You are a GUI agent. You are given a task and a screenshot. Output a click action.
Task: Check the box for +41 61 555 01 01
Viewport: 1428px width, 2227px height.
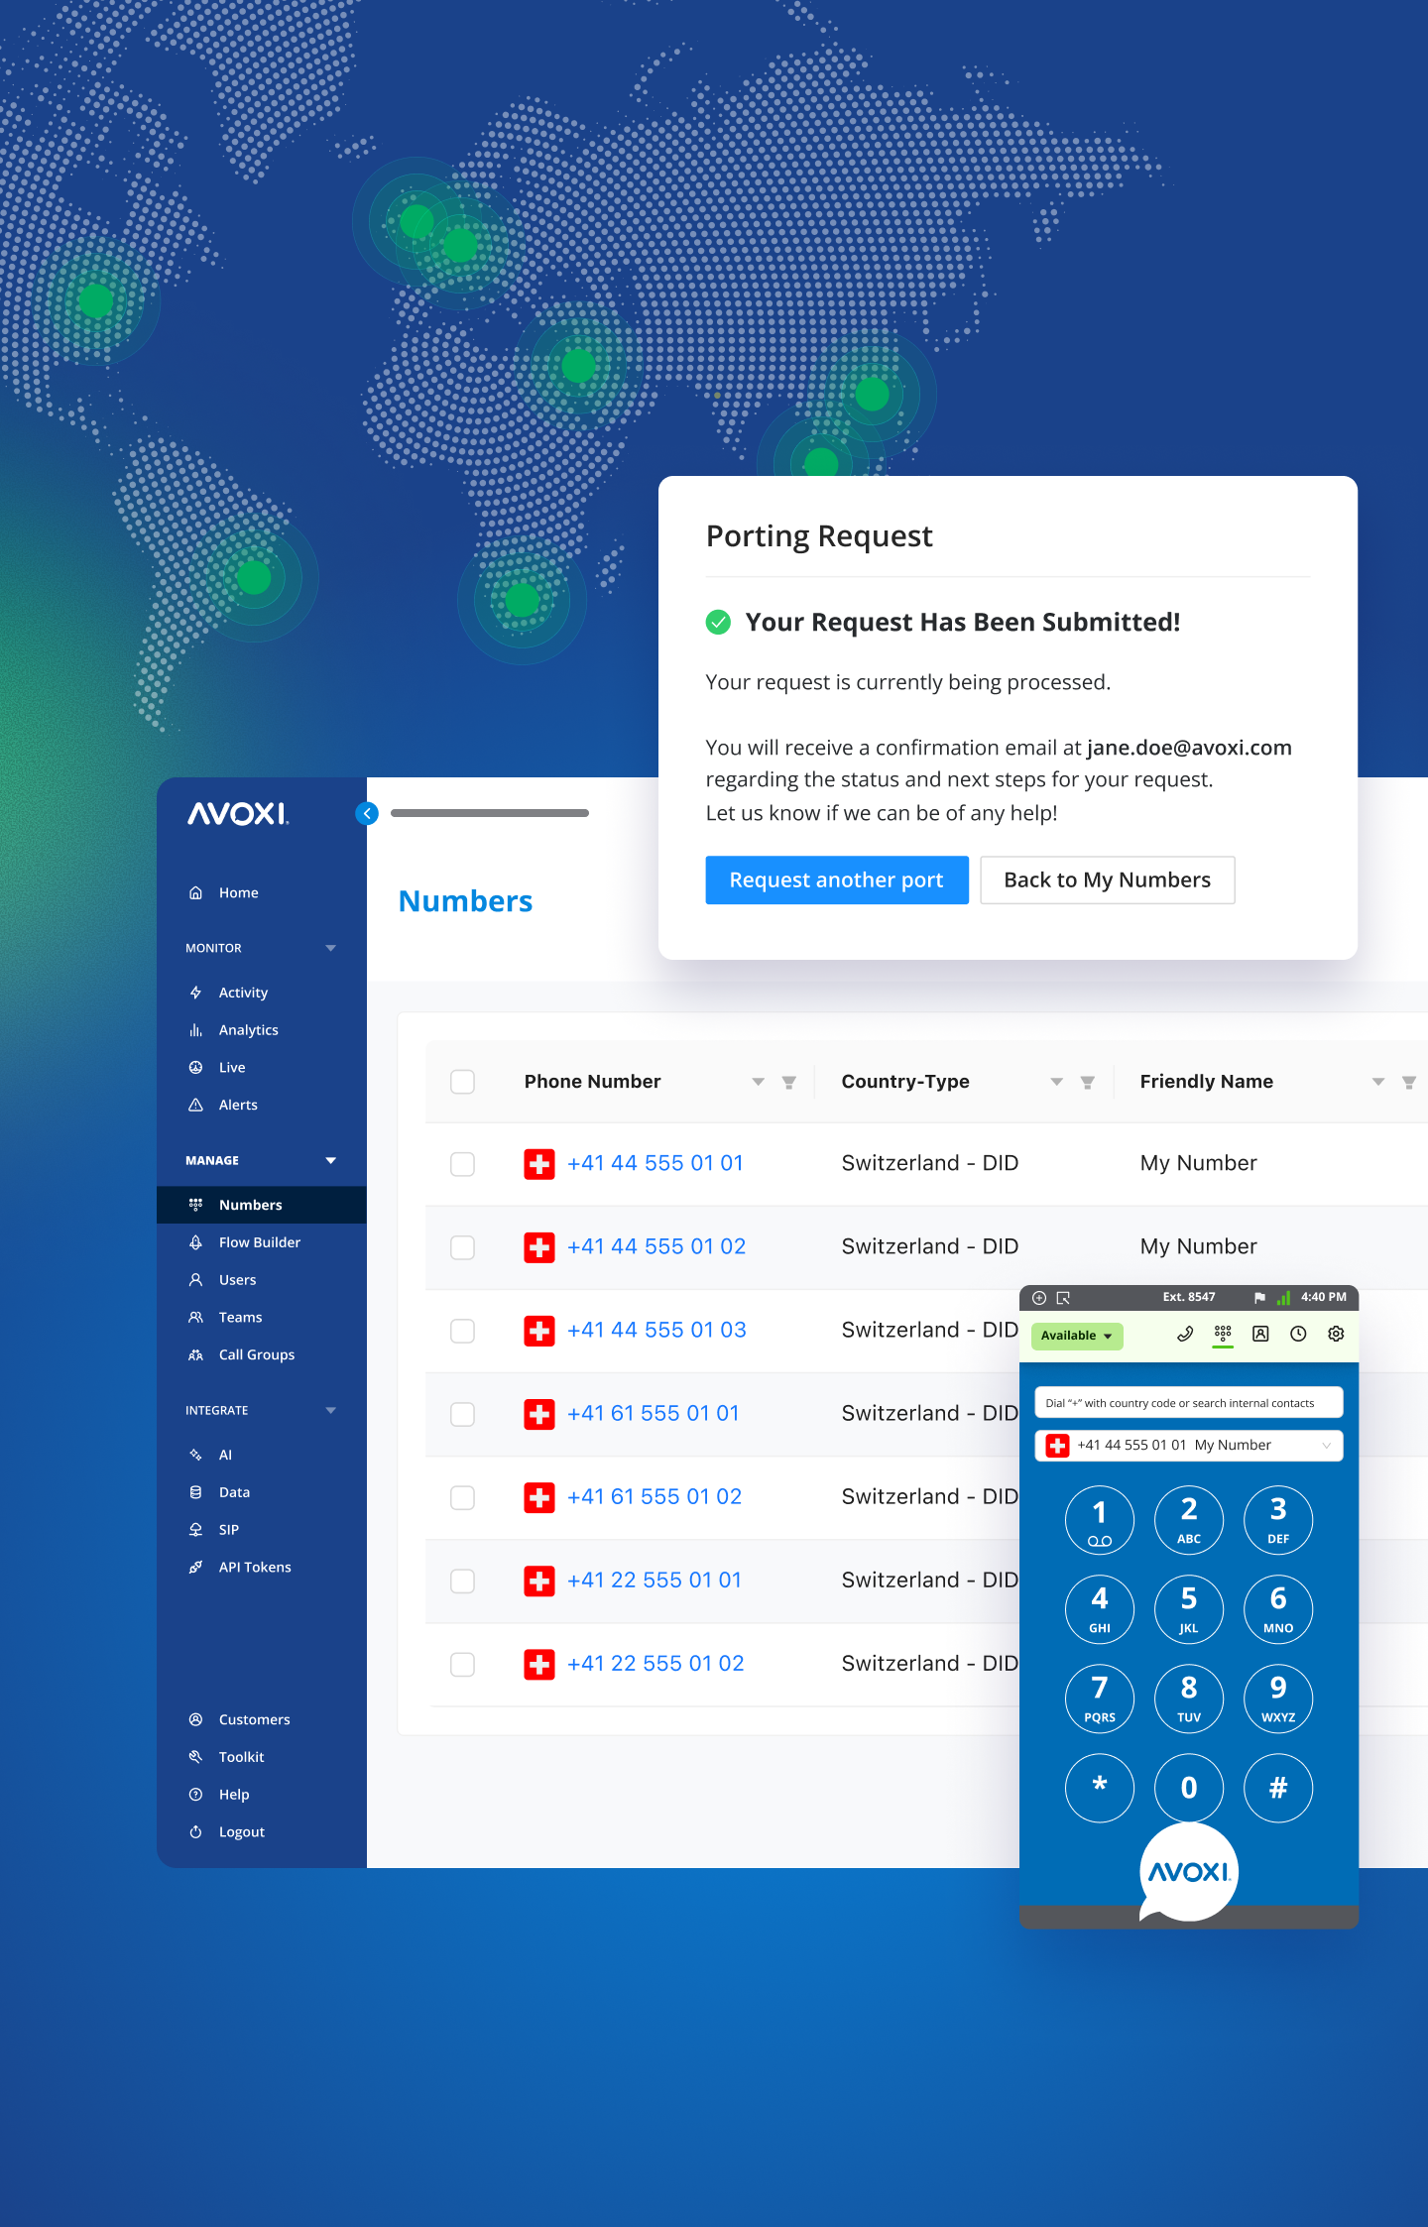point(462,1414)
